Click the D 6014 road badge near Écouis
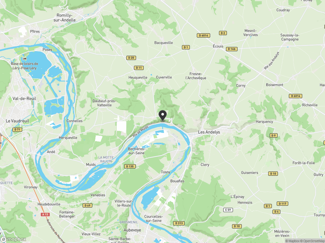Image resolution: width=325 pixels, height=243 pixels. point(203,35)
